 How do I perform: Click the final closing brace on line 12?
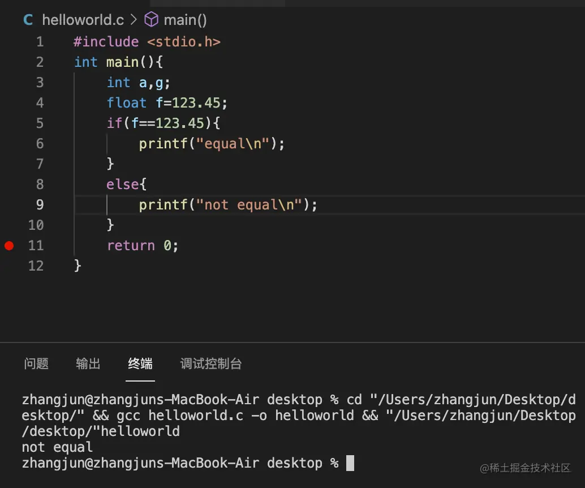(x=78, y=266)
